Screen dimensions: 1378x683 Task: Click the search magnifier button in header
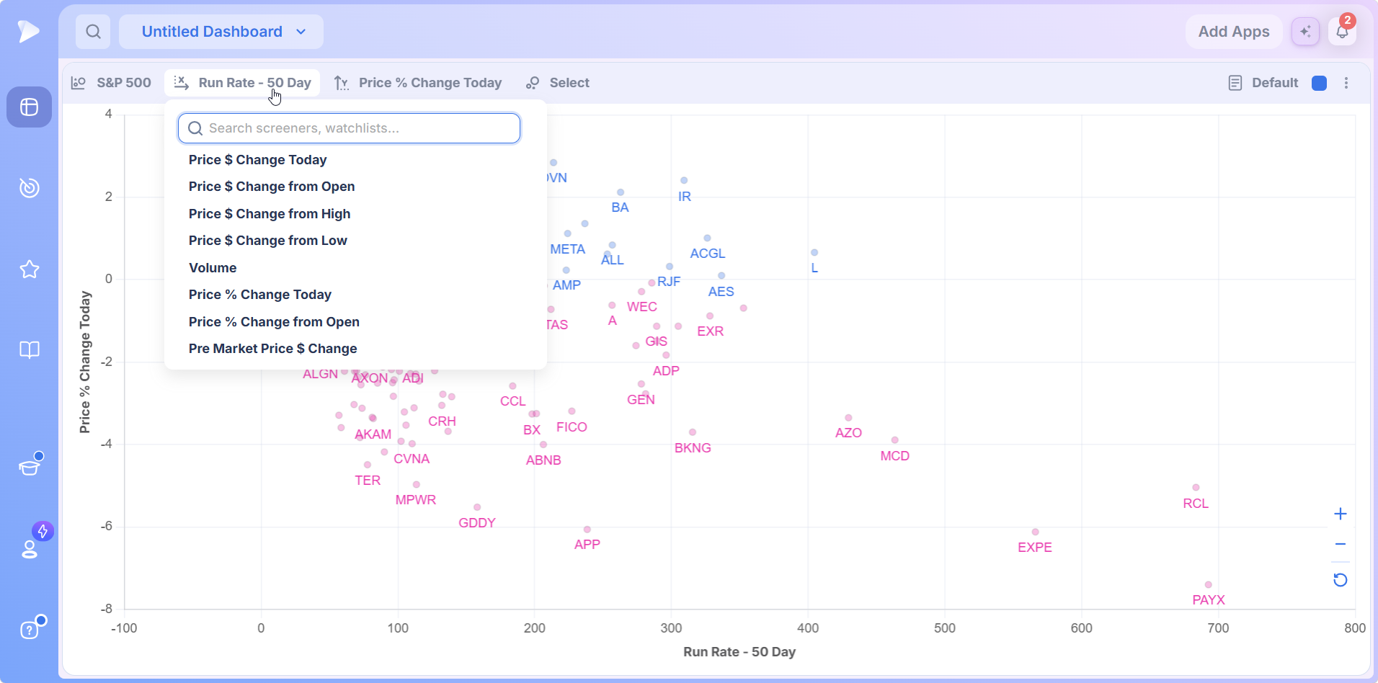(93, 32)
